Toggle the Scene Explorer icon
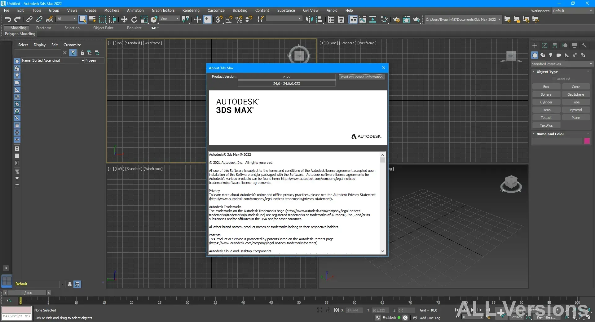Viewport: 595px width, 322px height. 331,19
